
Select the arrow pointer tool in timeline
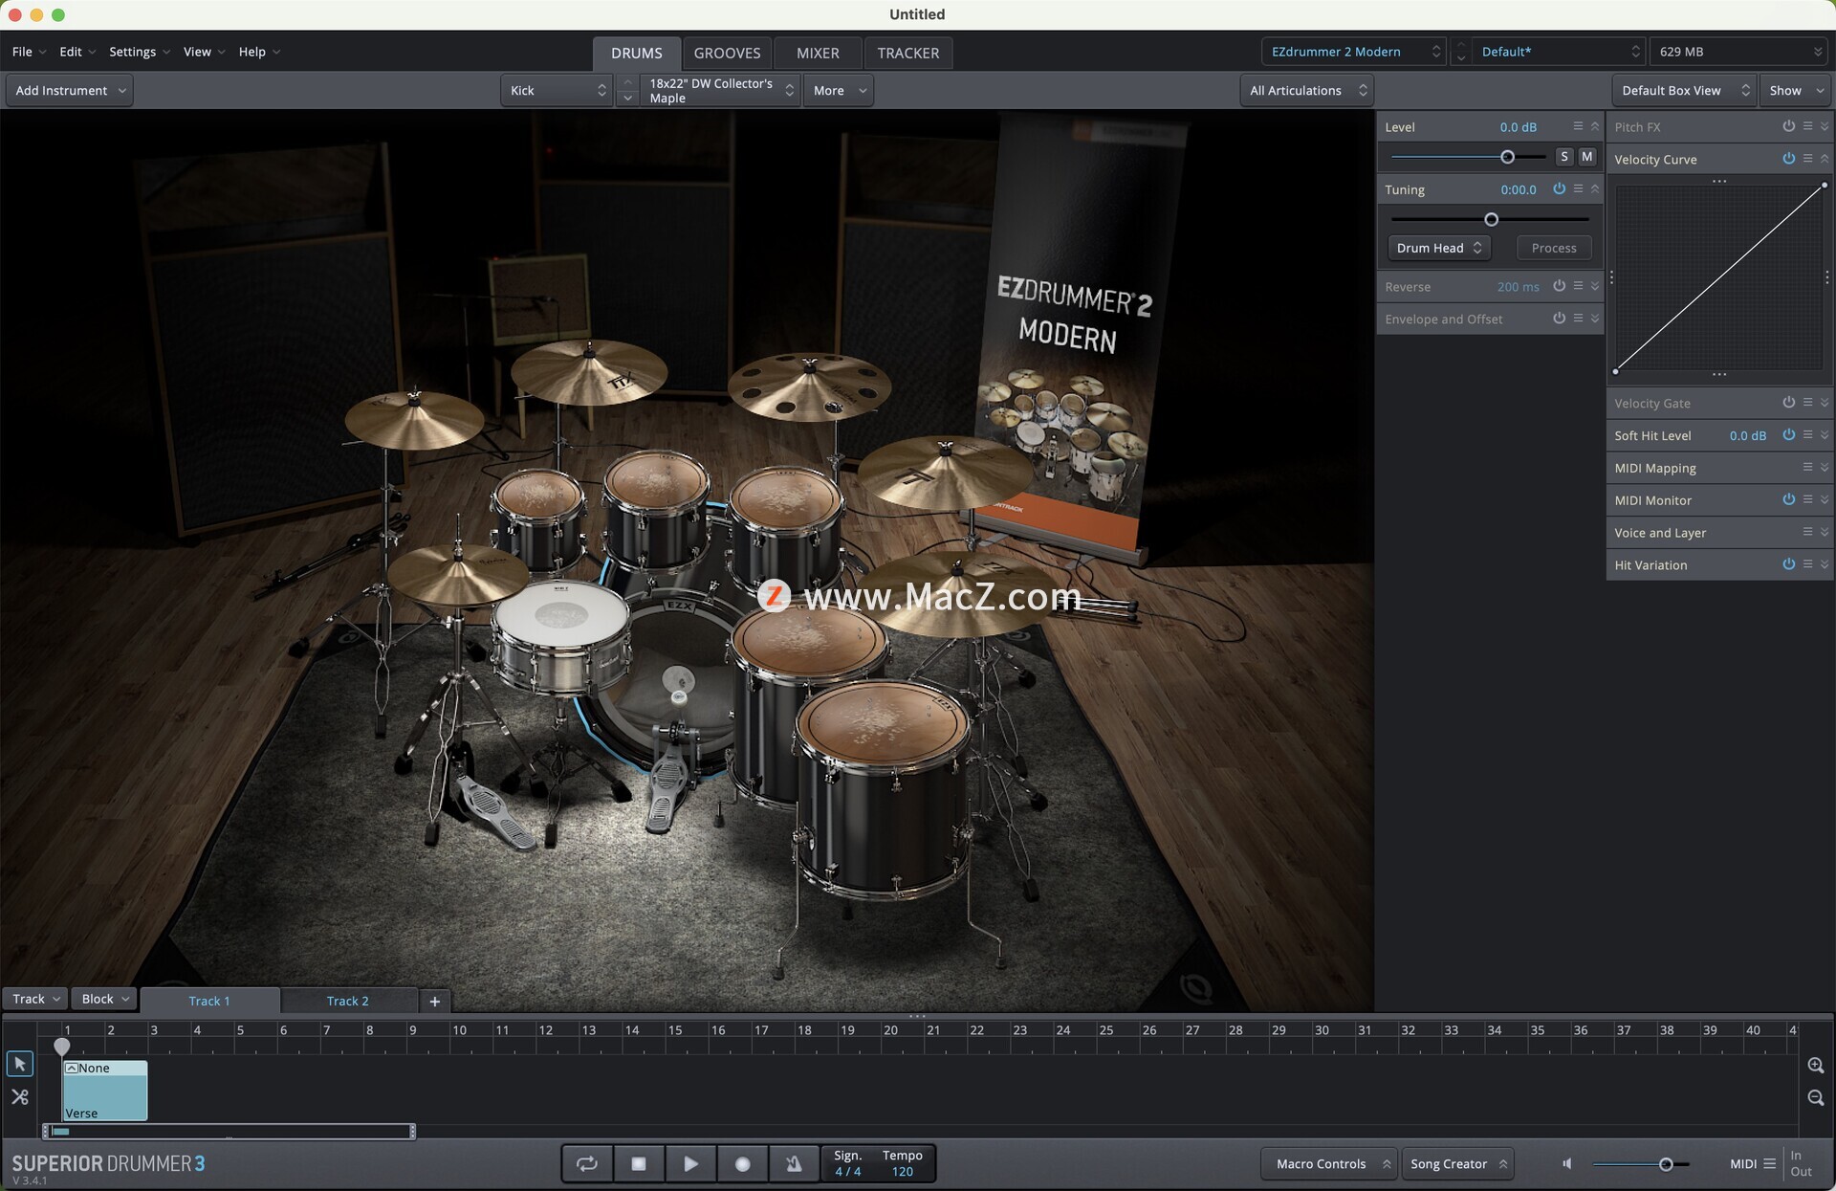(19, 1064)
